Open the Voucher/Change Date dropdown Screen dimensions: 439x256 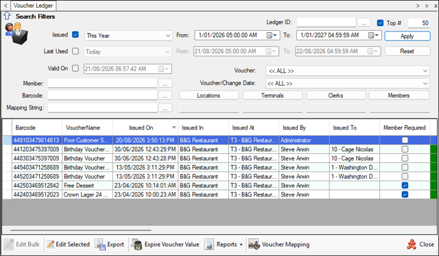point(425,83)
